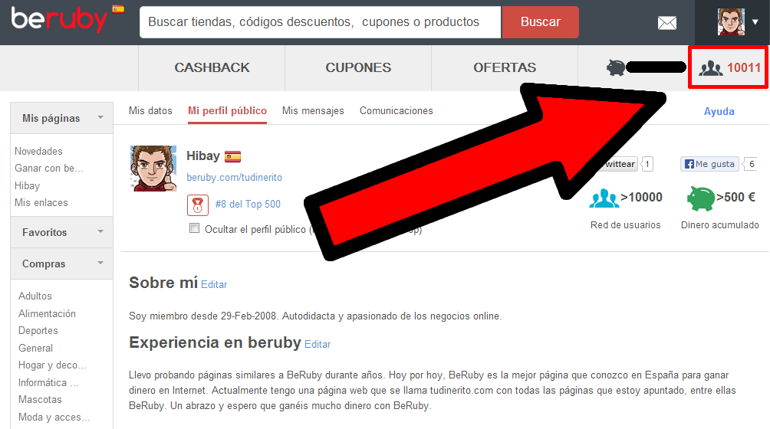Open the account dropdown arrow in header
Viewport: 770px width, 429px height.
755,22
